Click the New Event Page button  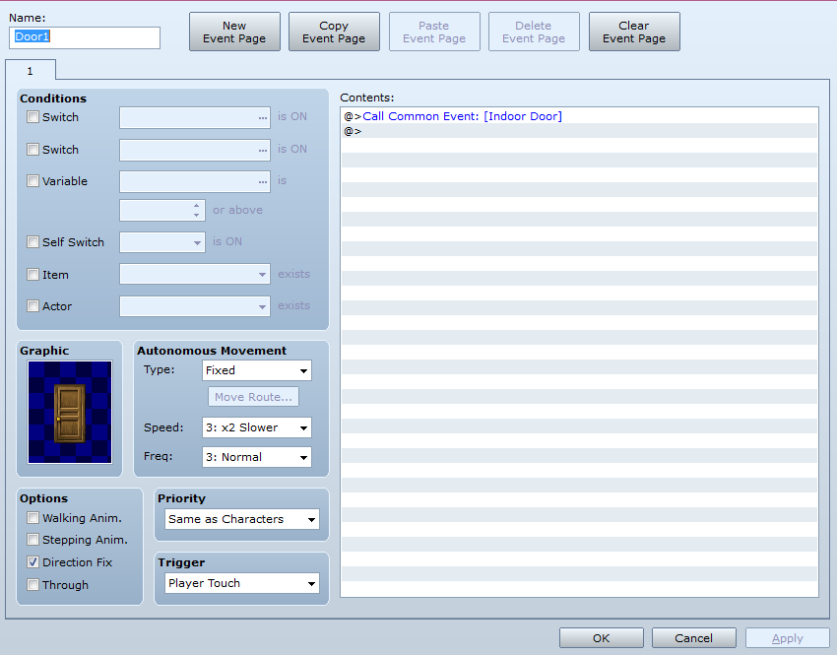click(x=234, y=33)
